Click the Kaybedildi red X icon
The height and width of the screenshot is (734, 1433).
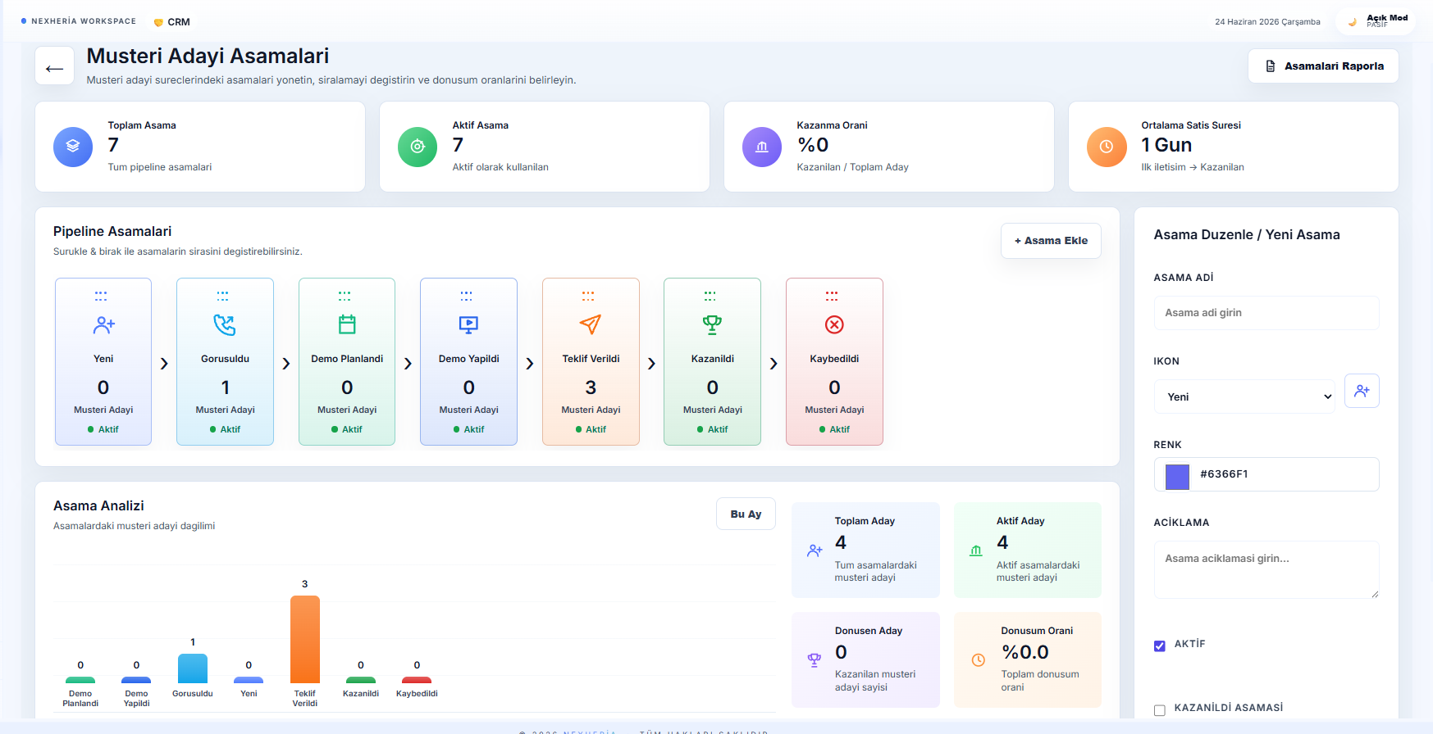click(834, 325)
